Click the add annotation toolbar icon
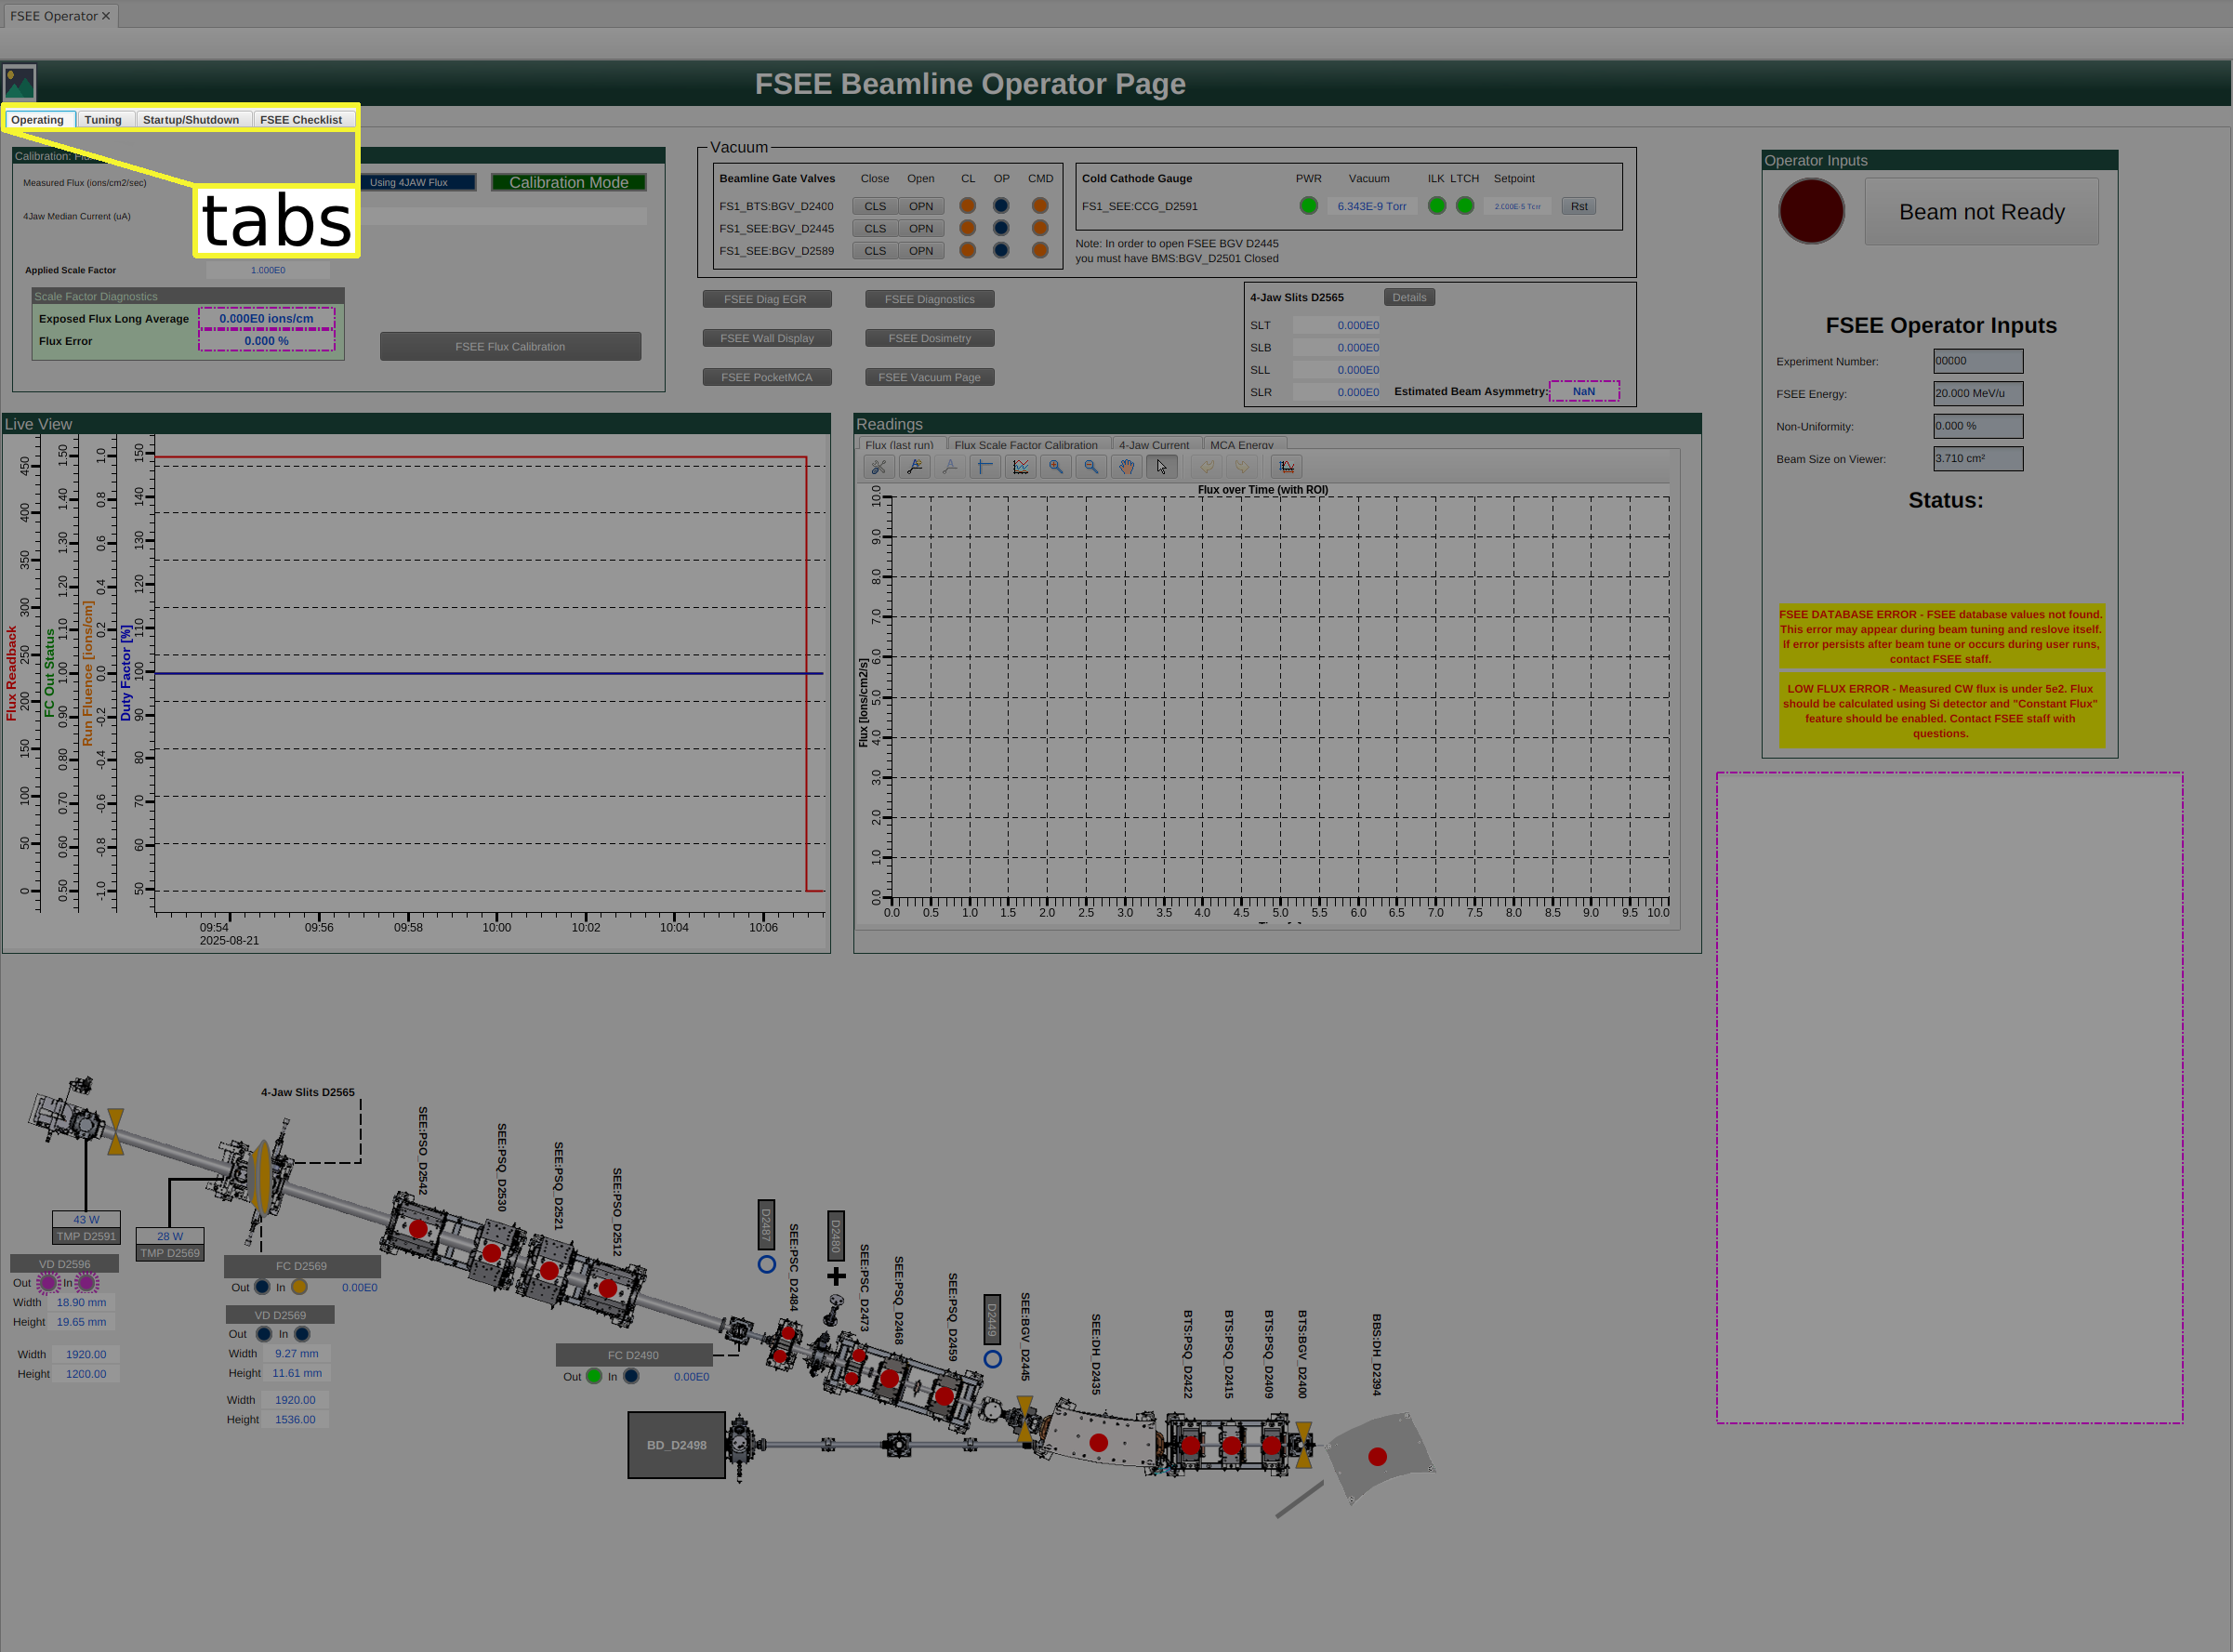Screen dimensions: 2233x1652 coord(914,467)
